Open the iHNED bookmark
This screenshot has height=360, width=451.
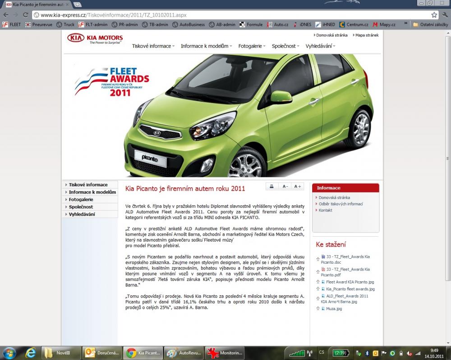325,25
